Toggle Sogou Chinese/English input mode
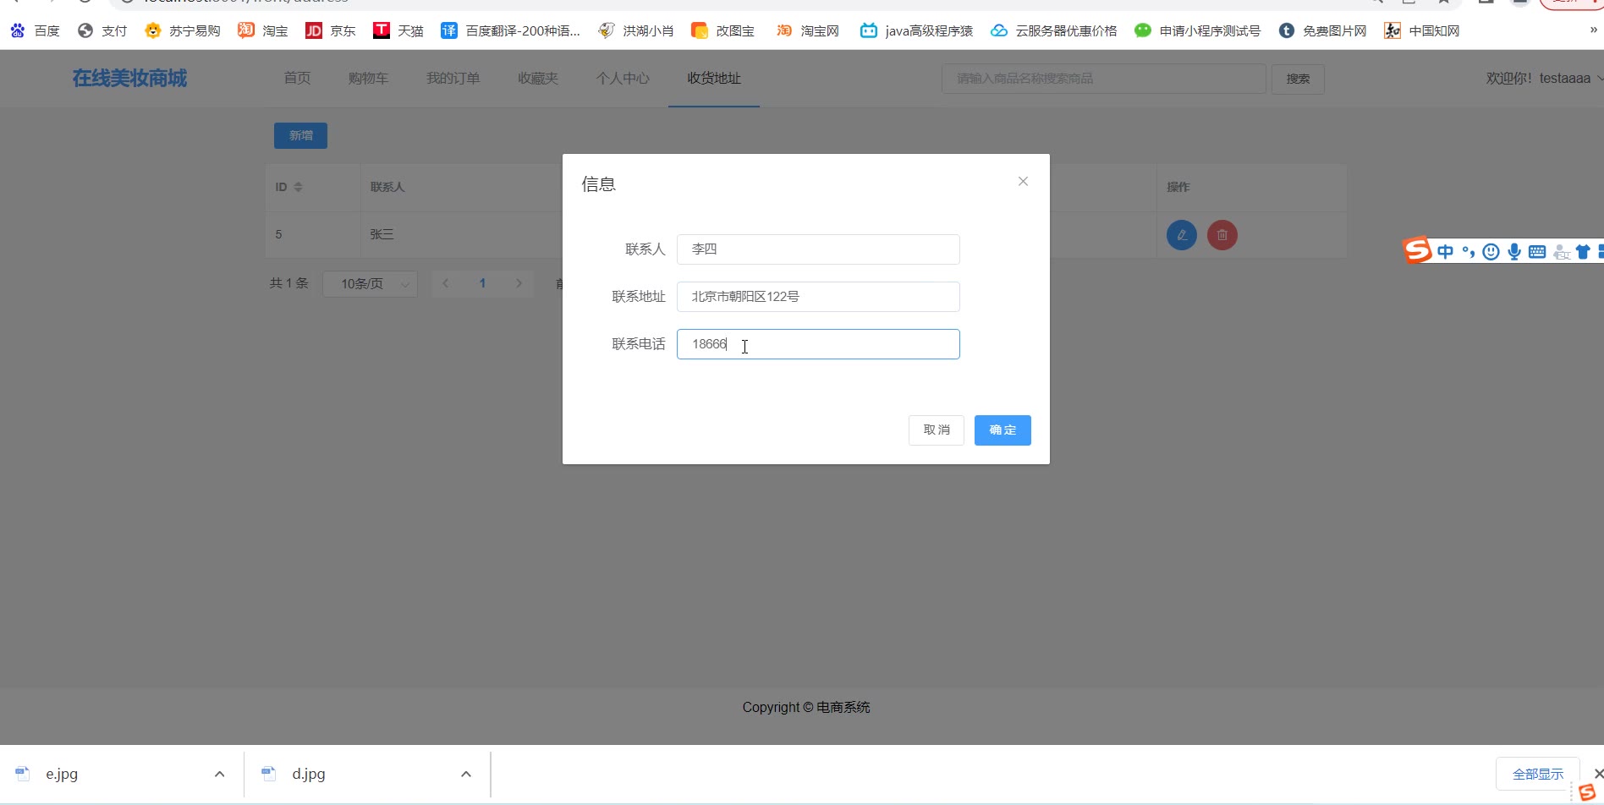The width and height of the screenshot is (1604, 805). (x=1445, y=251)
